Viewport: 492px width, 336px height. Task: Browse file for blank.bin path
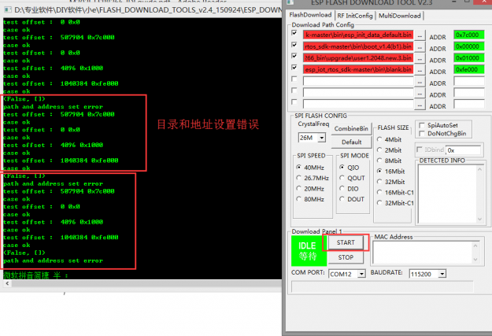click(420, 71)
